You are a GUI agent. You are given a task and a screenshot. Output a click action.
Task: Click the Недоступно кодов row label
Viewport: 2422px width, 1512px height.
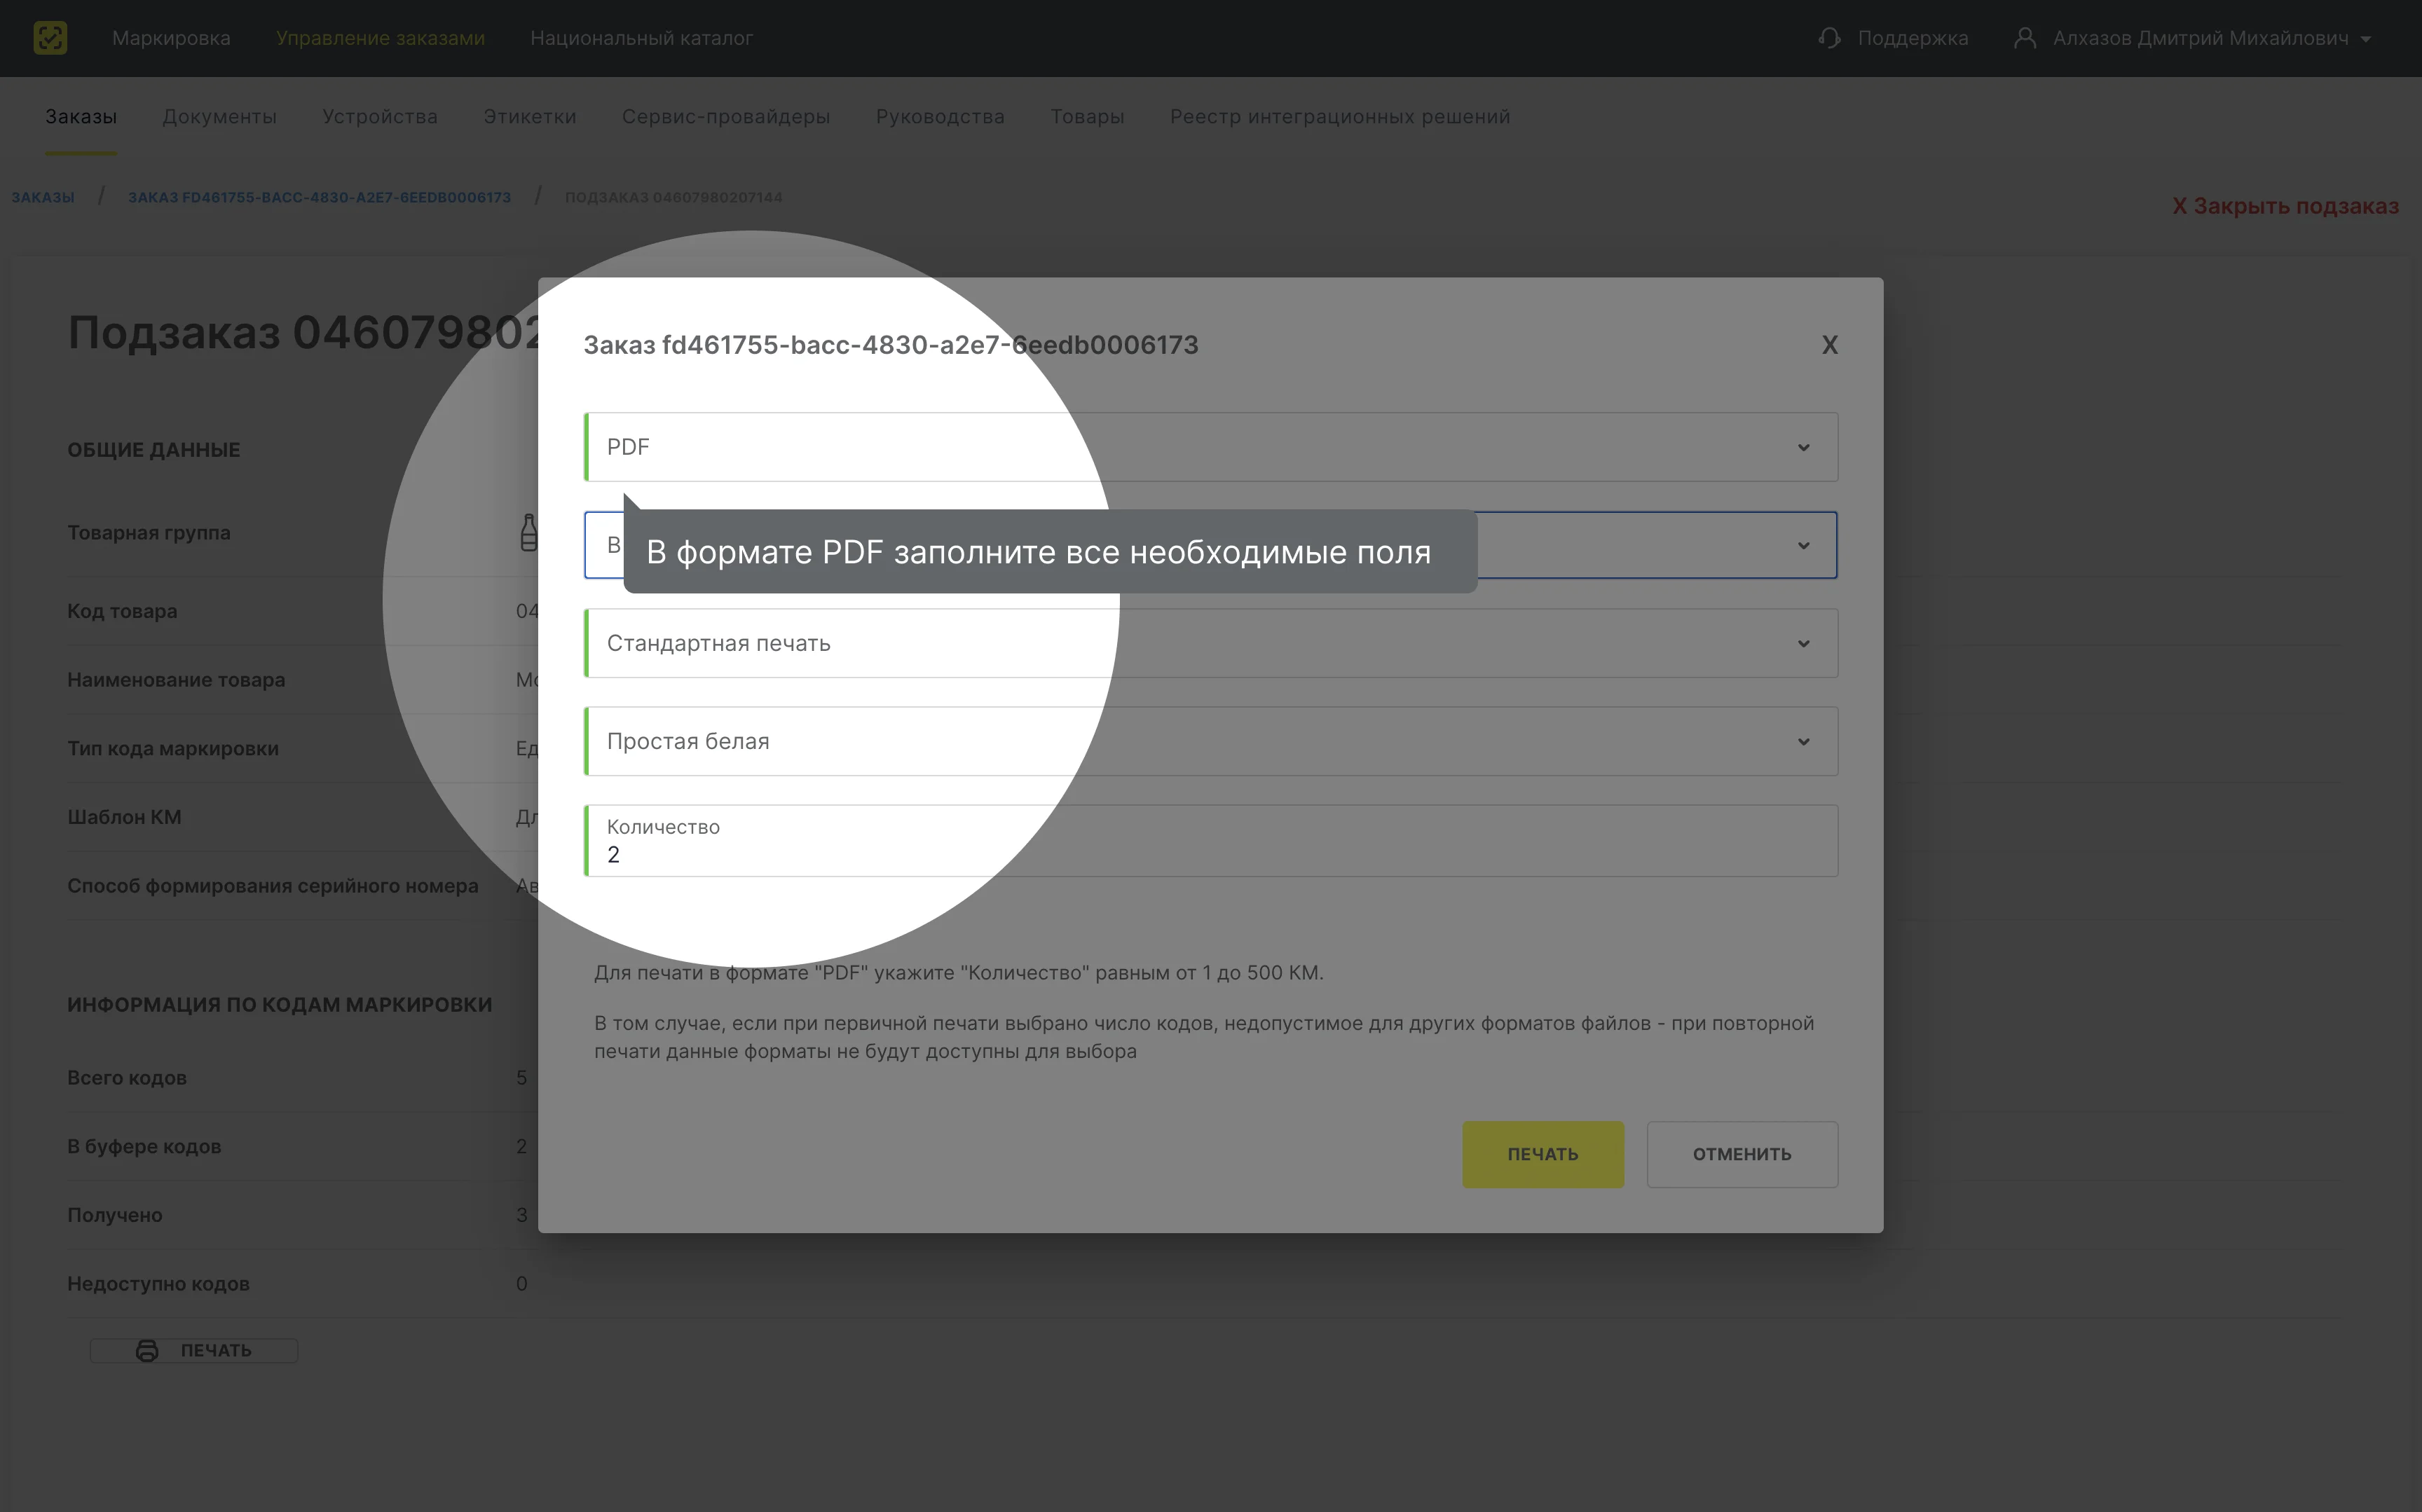[158, 1284]
